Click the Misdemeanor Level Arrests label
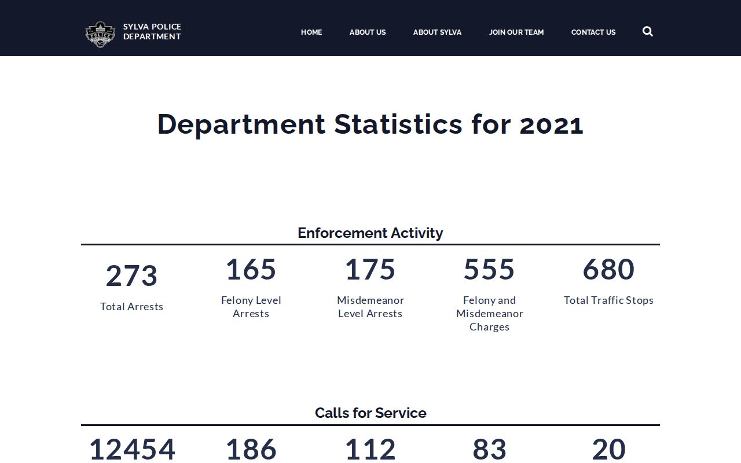Image resolution: width=741 pixels, height=463 pixels. click(x=370, y=307)
